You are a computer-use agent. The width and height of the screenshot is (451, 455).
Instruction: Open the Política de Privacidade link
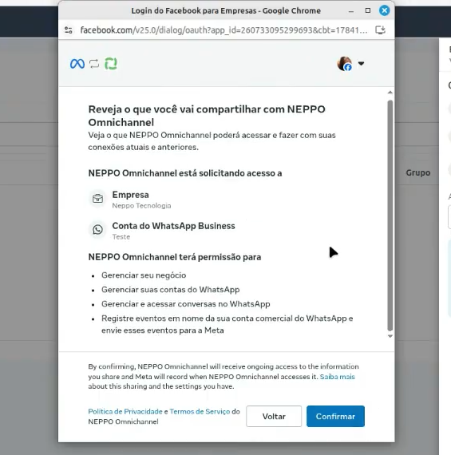[x=125, y=411]
